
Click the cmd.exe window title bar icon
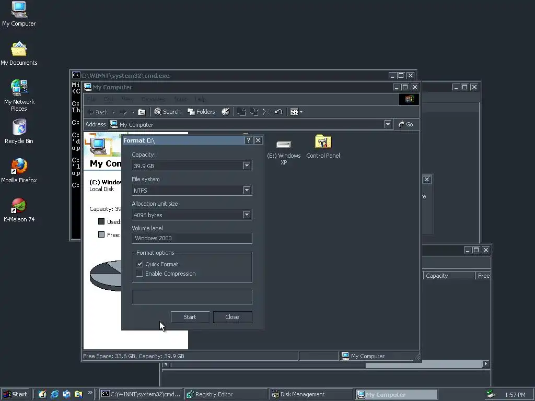tap(76, 75)
